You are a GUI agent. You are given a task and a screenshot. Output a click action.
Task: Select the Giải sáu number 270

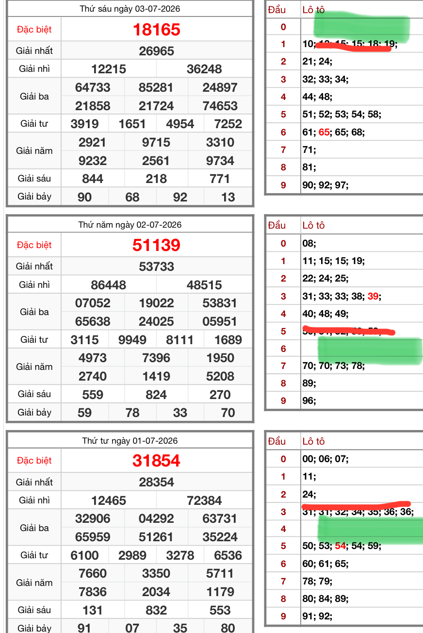click(220, 395)
